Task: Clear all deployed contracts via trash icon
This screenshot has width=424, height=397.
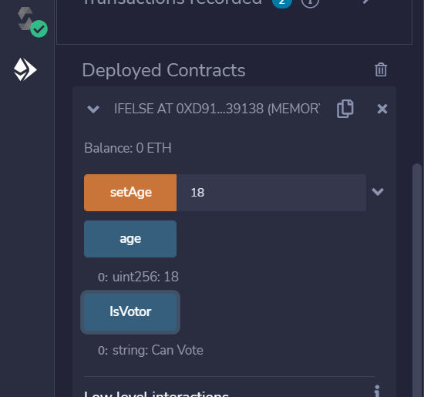Action: pos(381,70)
